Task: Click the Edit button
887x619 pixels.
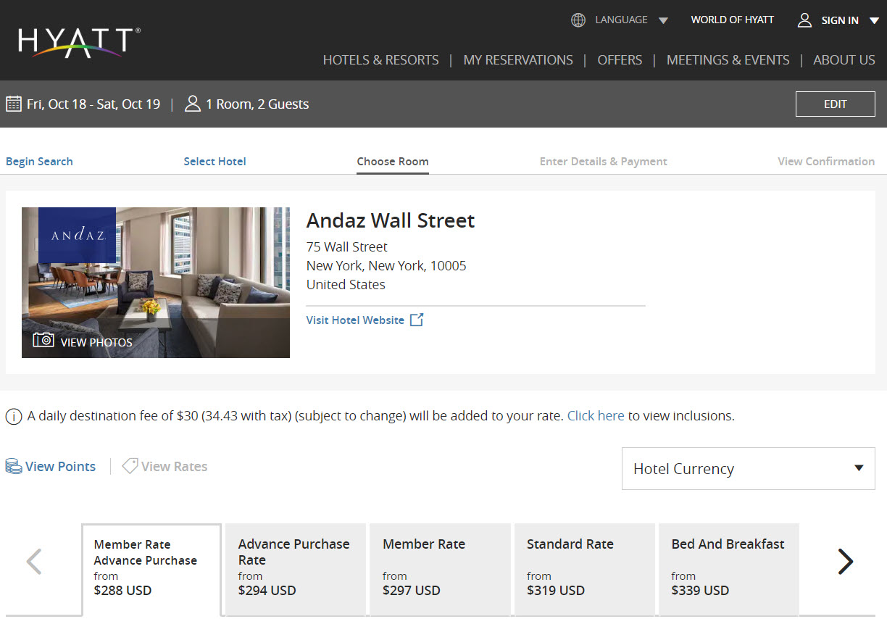Action: click(x=835, y=104)
